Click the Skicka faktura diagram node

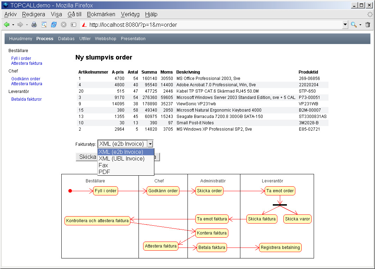(x=262, y=219)
